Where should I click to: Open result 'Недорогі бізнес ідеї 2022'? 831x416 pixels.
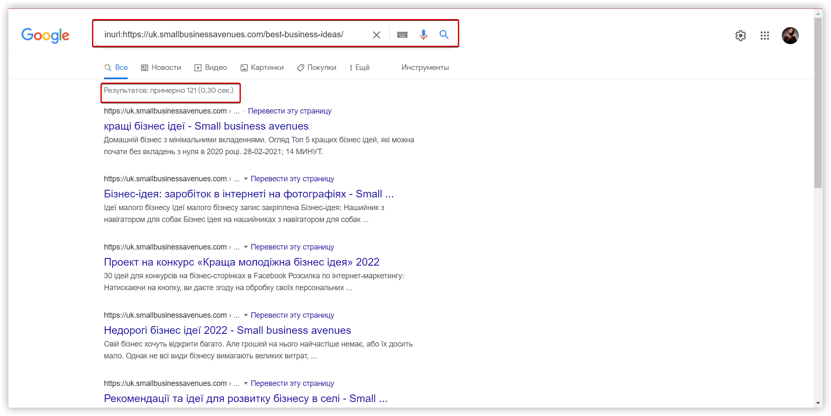click(227, 330)
